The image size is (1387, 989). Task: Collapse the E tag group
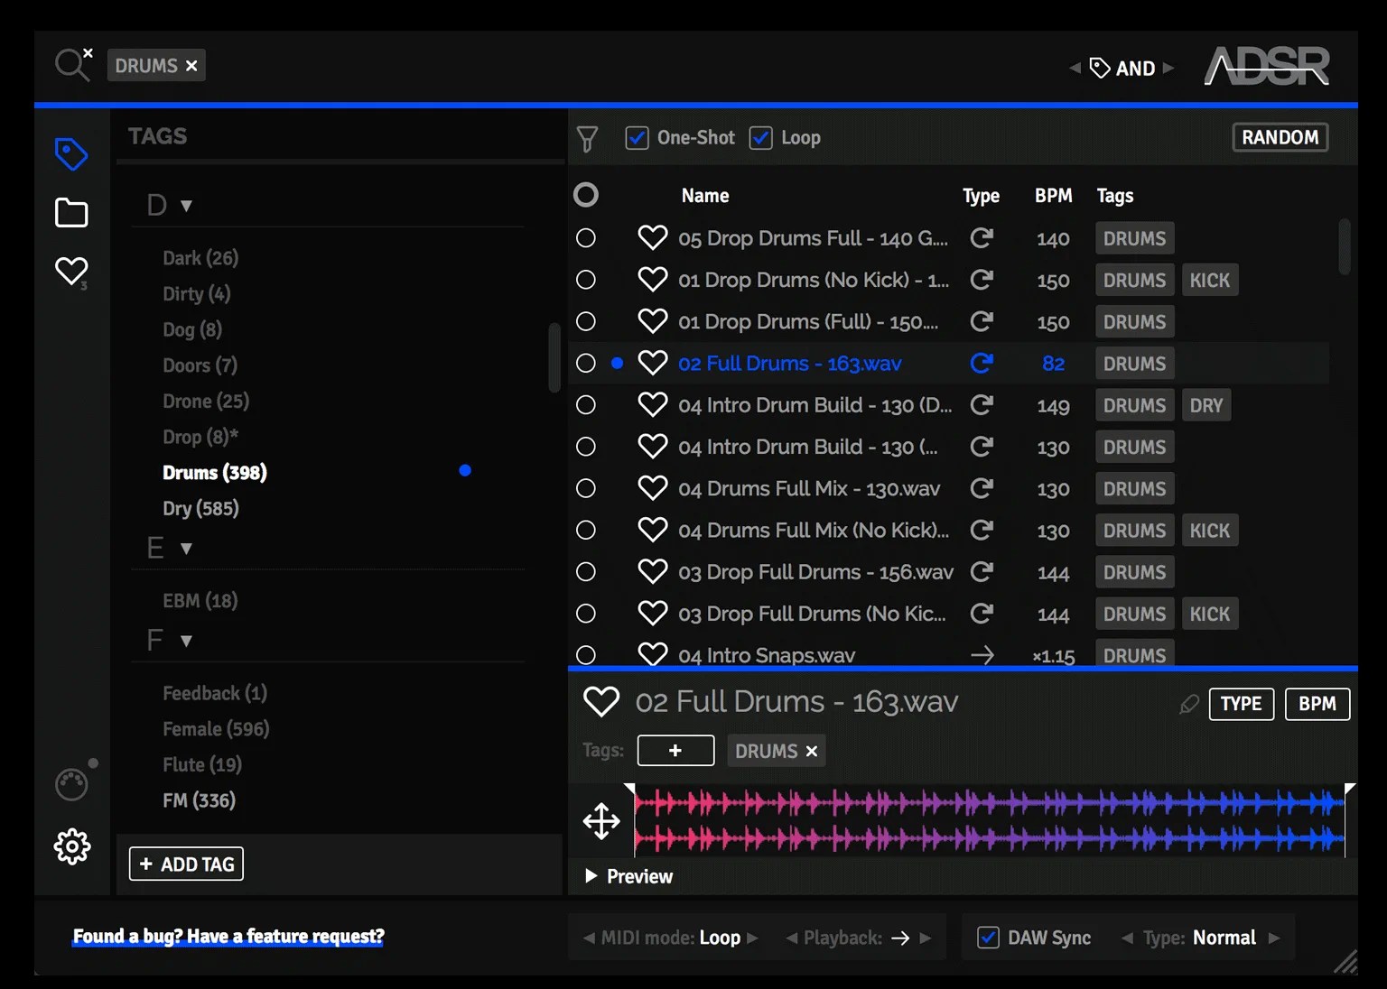pyautogui.click(x=186, y=549)
